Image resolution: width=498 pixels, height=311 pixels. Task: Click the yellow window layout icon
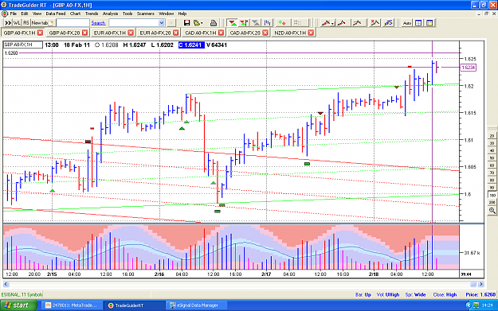(x=429, y=23)
